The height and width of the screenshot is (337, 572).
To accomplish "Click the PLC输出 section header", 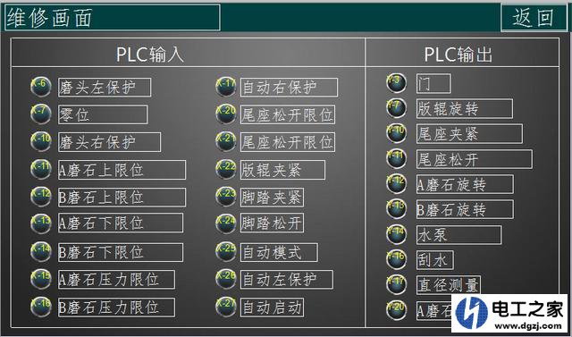I will point(458,55).
